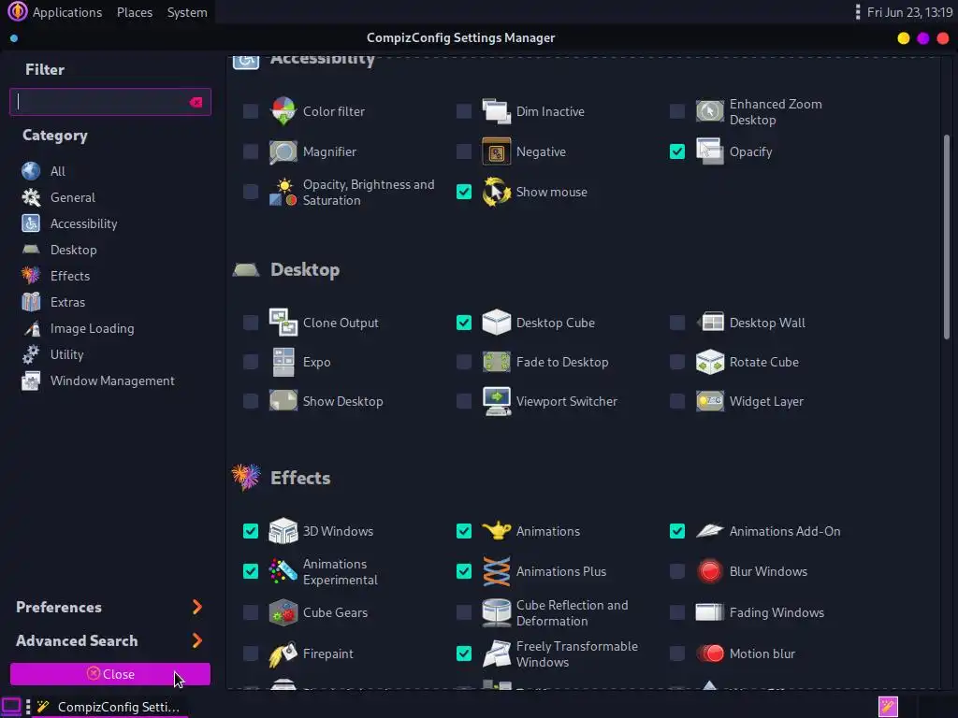Open the Animations Experimental icon
Viewport: 958px width, 718px height.
(x=283, y=571)
